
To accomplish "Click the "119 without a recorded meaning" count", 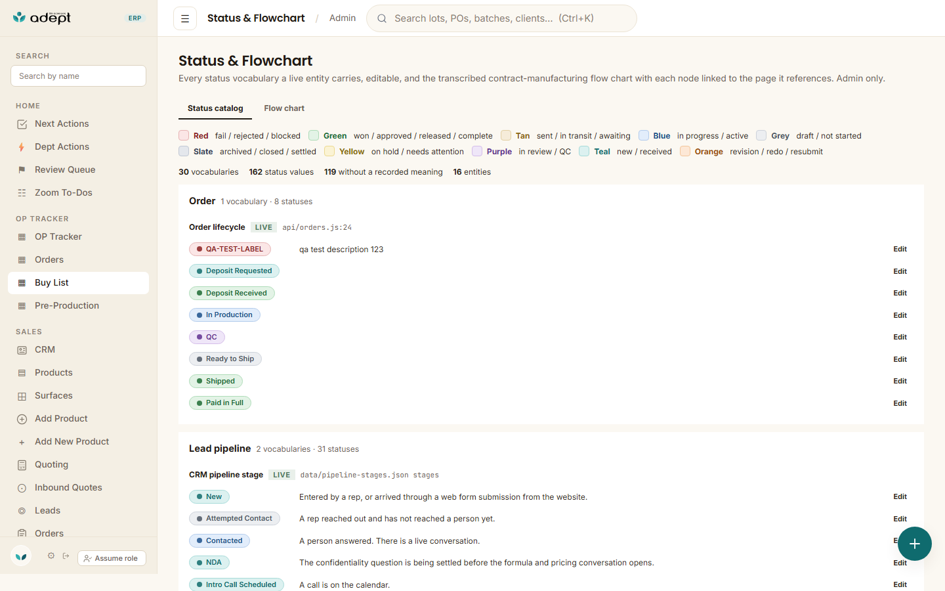I will [383, 172].
